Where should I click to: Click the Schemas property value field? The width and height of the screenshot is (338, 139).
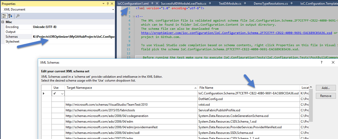(73, 37)
